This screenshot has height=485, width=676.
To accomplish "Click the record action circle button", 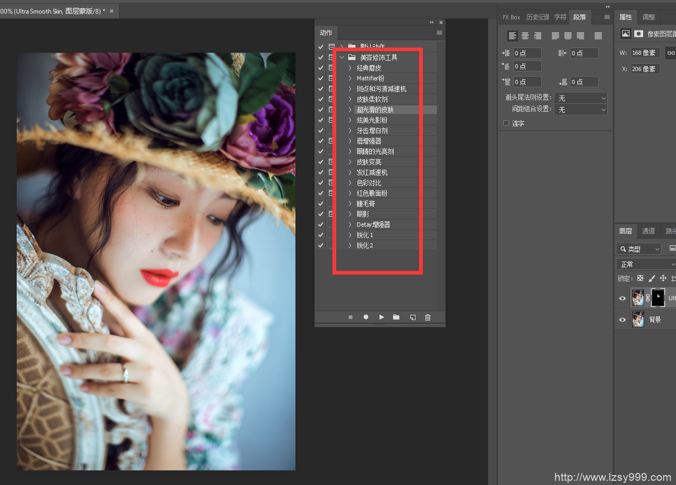I will click(x=366, y=317).
